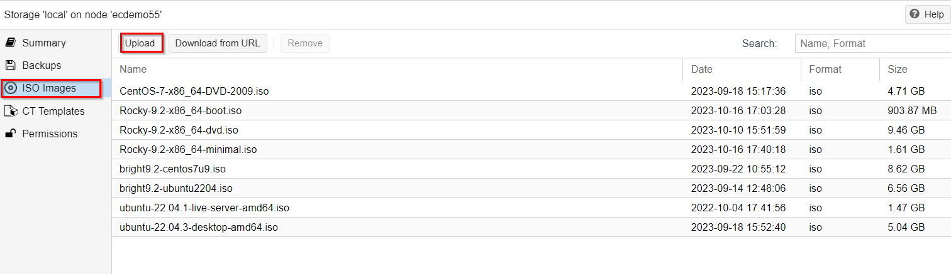Click the CT Templates cube icon
951x274 pixels.
10,111
